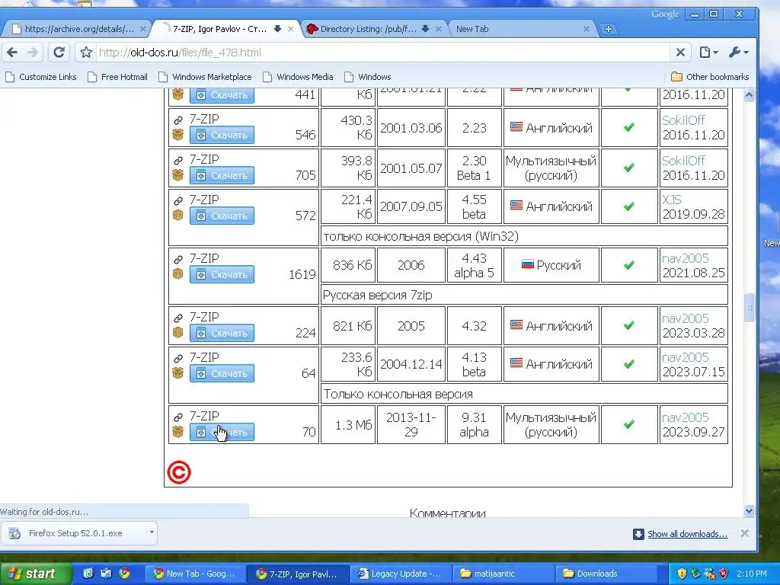Switch to Legacy Update taskbar window
The width and height of the screenshot is (780, 585).
pos(400,574)
